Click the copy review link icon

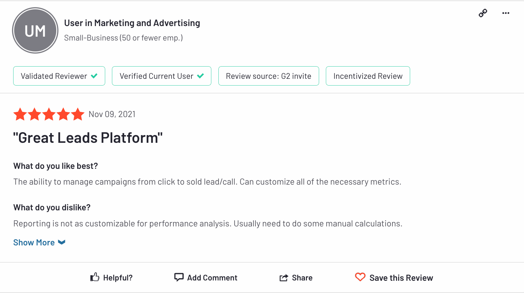[x=483, y=13]
